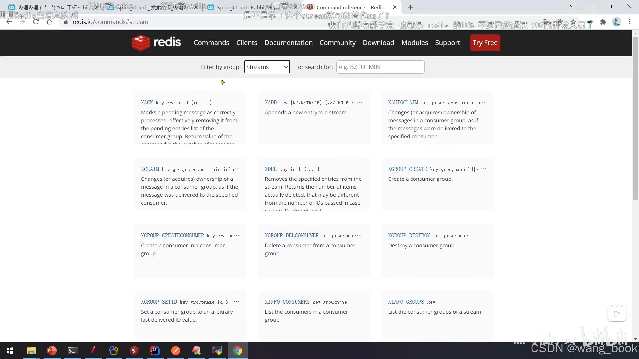
Task: Click the bilibili floating play button
Action: pyautogui.click(x=617, y=314)
